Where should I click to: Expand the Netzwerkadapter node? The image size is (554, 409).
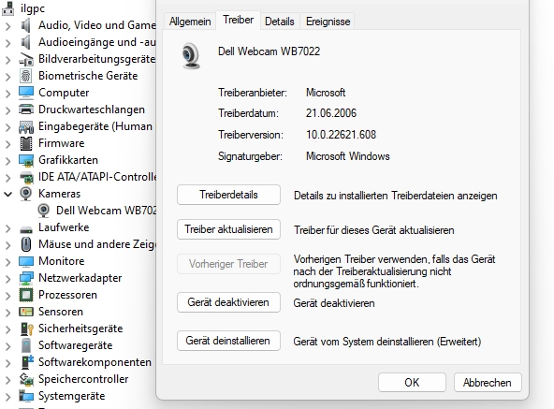click(x=7, y=279)
